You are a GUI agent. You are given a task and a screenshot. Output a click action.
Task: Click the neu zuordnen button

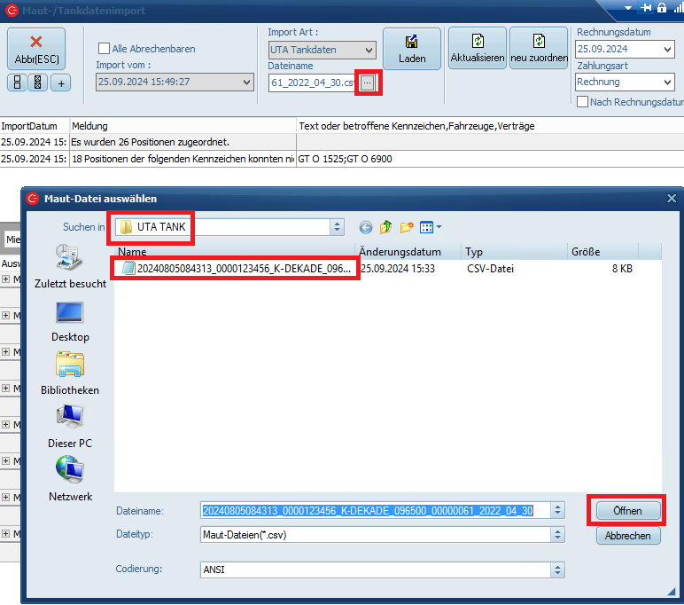(539, 49)
